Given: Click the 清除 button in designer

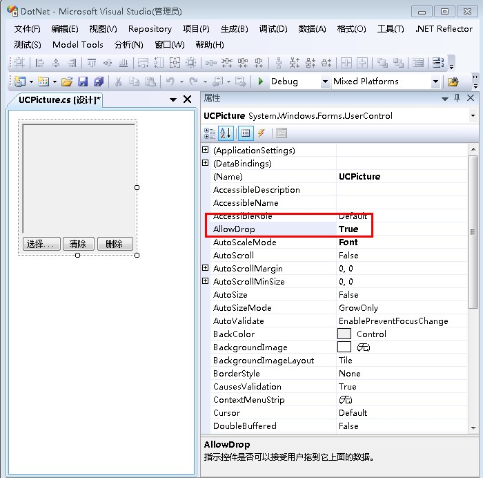Looking at the screenshot, I should 78,244.
